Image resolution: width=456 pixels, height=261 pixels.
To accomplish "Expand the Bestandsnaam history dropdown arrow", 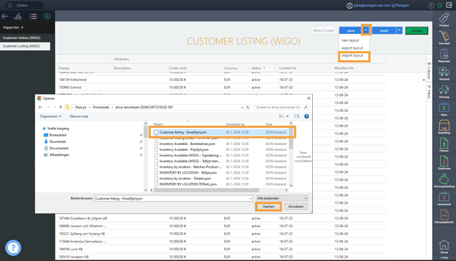I will 251,199.
